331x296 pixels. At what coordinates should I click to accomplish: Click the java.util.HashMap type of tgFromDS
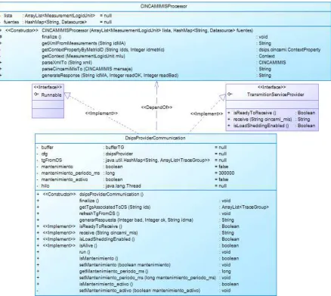point(157,160)
